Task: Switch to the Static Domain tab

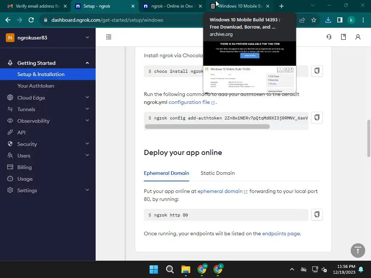Action: [218, 173]
